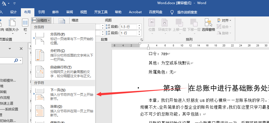Click the navigation search magnifier icon
The image size is (269, 123).
pyautogui.click(x=16, y=60)
